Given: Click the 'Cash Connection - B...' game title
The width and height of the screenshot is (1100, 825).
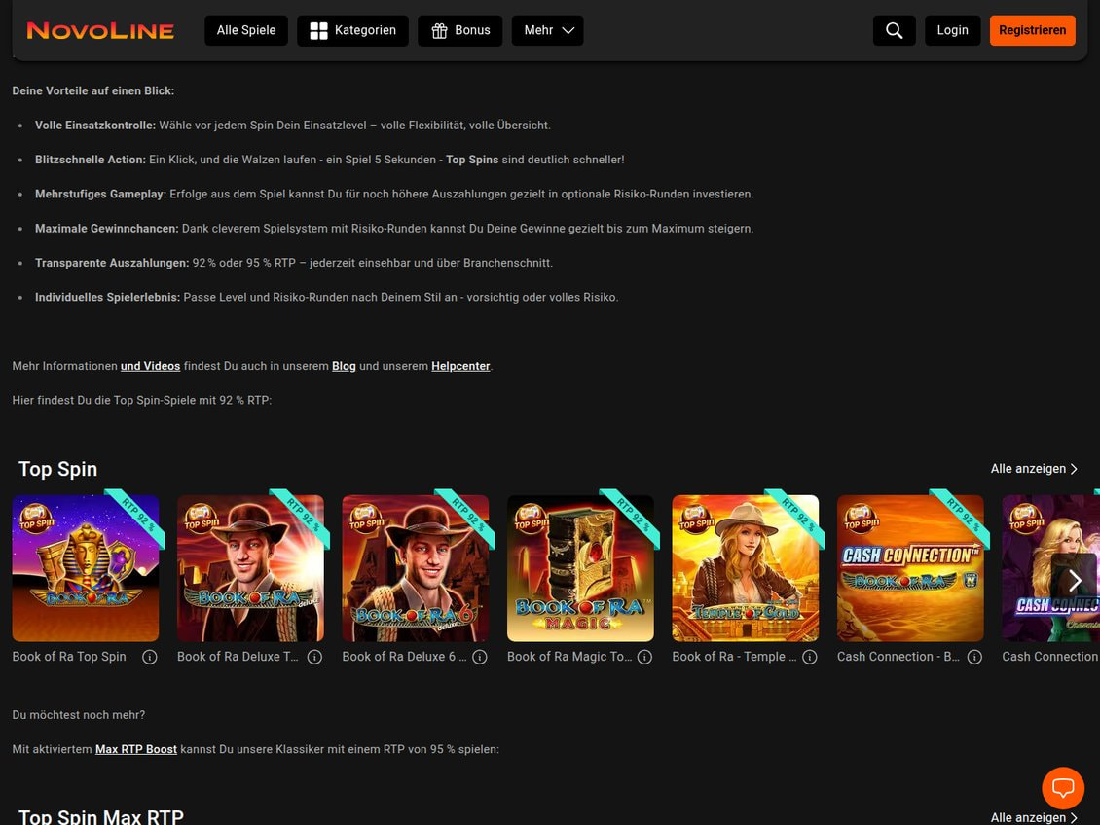Looking at the screenshot, I should 898,657.
